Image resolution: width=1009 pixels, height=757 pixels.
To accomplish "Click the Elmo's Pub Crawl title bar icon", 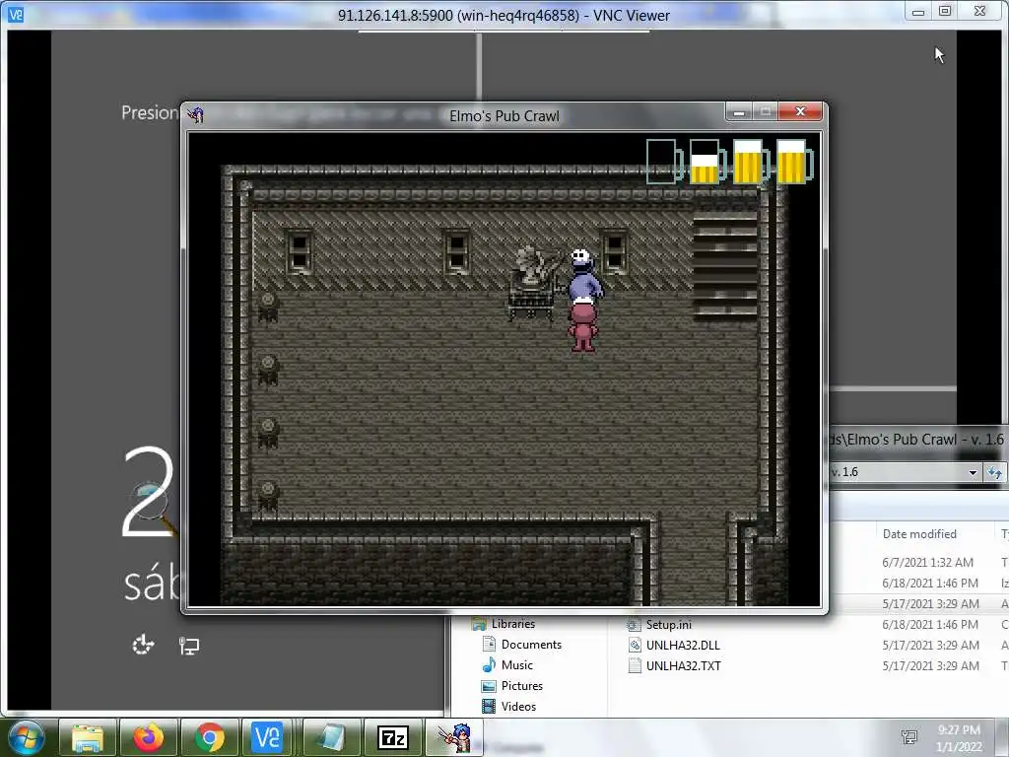I will tap(196, 115).
